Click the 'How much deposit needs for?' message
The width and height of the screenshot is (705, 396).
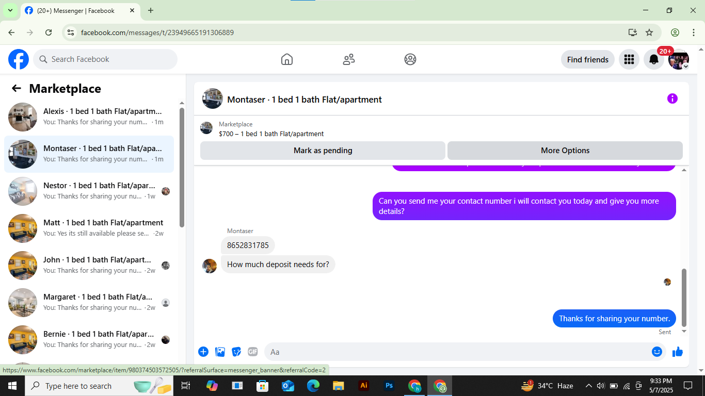278,265
